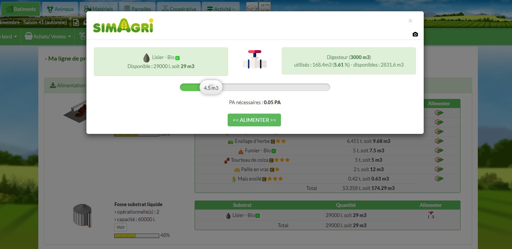Click the document icon beside season text

click(x=76, y=23)
